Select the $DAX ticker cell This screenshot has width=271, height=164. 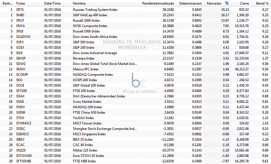(x=20, y=96)
